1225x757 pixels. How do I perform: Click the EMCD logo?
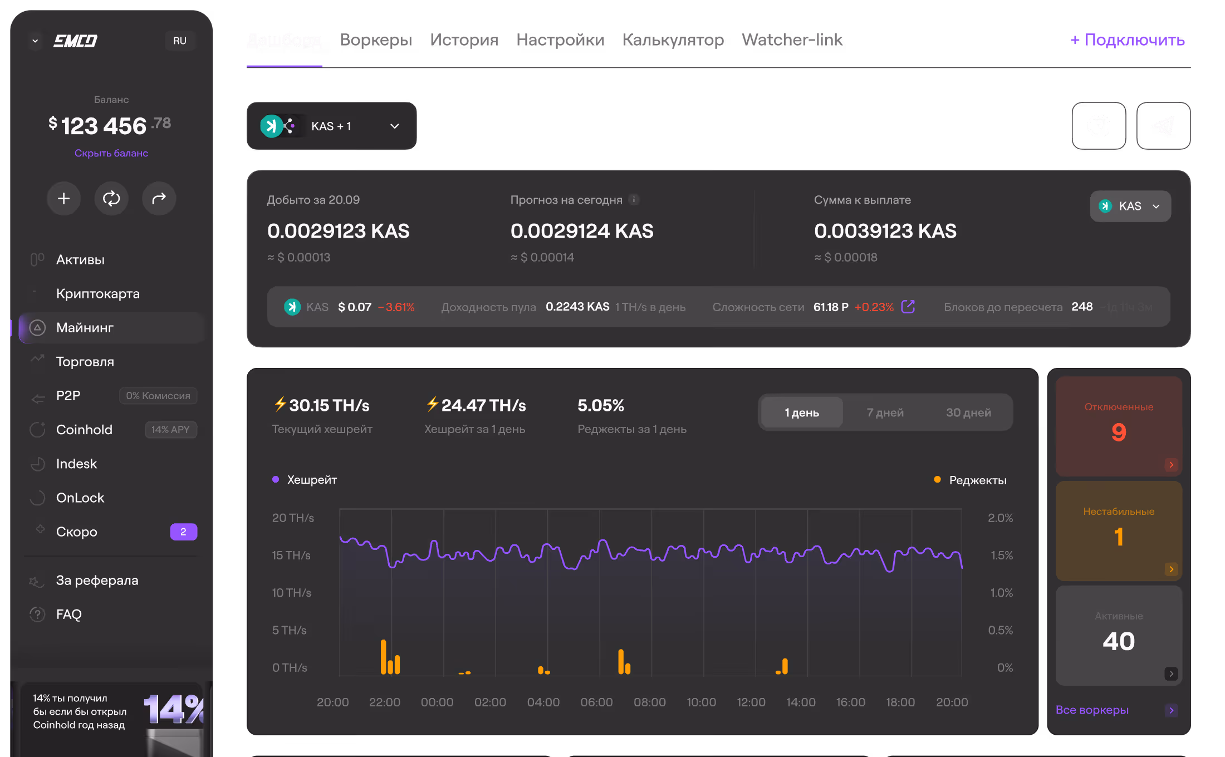(x=75, y=41)
